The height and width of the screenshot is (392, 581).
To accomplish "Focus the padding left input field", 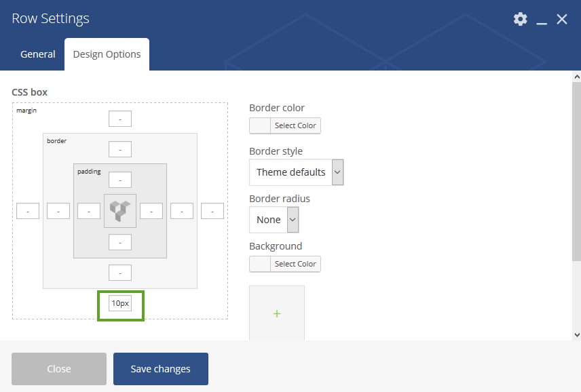I will 89,211.
